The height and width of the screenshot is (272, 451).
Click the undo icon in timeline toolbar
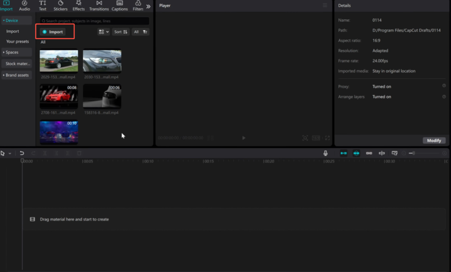coord(22,153)
